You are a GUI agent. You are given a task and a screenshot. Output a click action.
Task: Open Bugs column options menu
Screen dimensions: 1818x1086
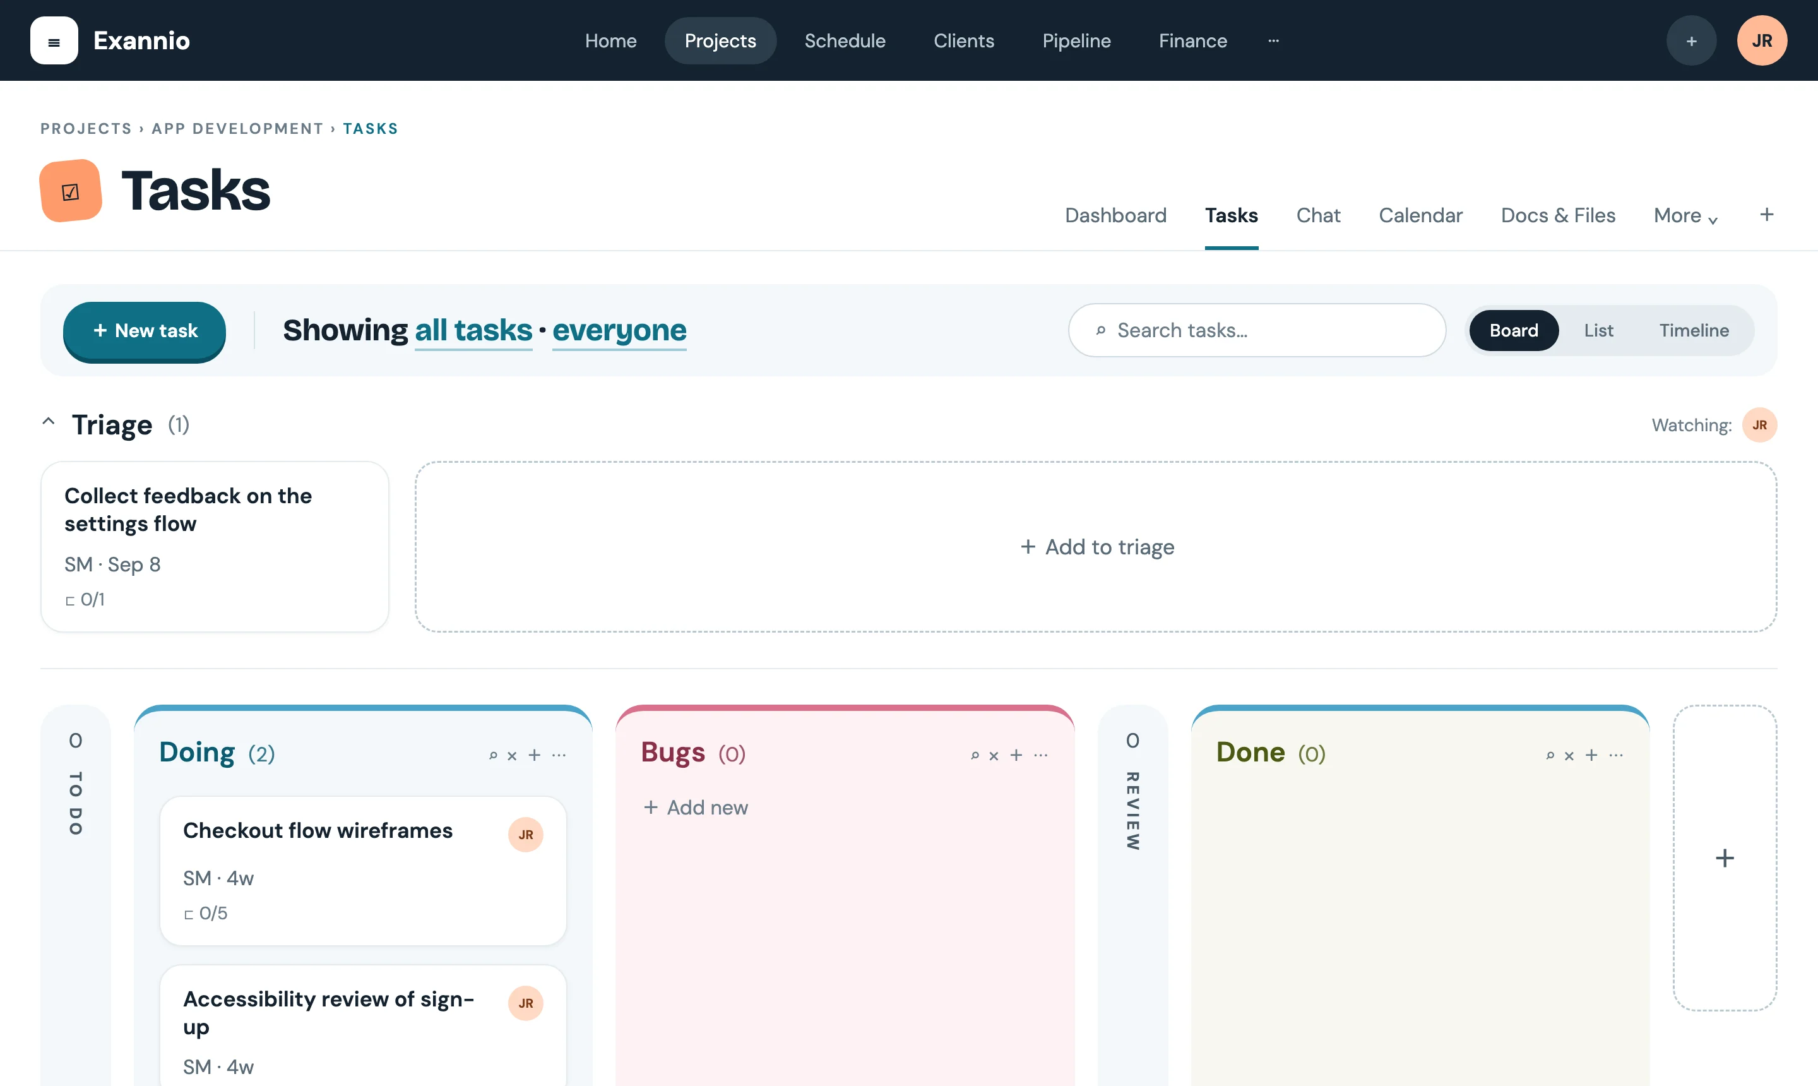coord(1040,755)
